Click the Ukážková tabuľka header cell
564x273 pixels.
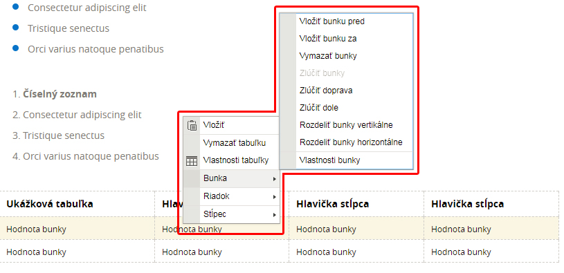pyautogui.click(x=78, y=204)
